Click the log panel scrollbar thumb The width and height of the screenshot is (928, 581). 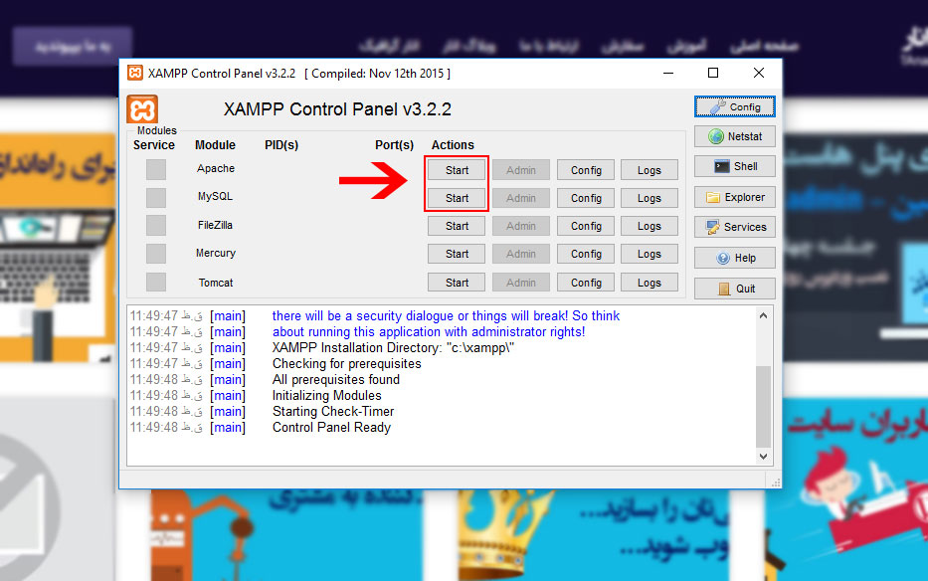(x=764, y=406)
